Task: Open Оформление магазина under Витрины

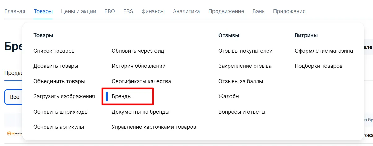Action: (324, 51)
